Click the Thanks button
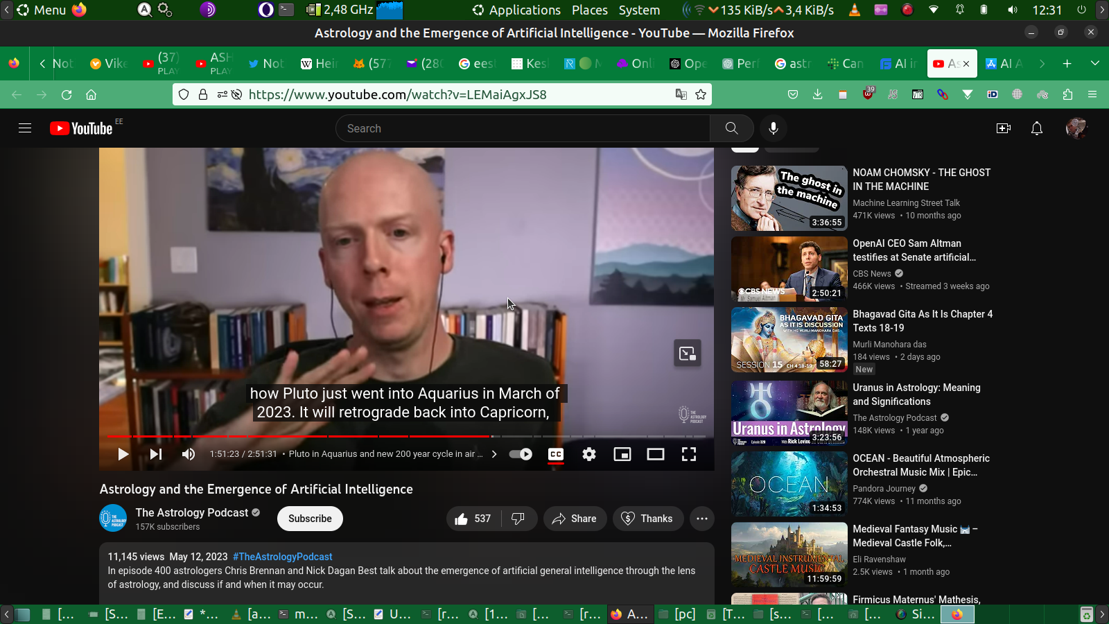 click(647, 519)
